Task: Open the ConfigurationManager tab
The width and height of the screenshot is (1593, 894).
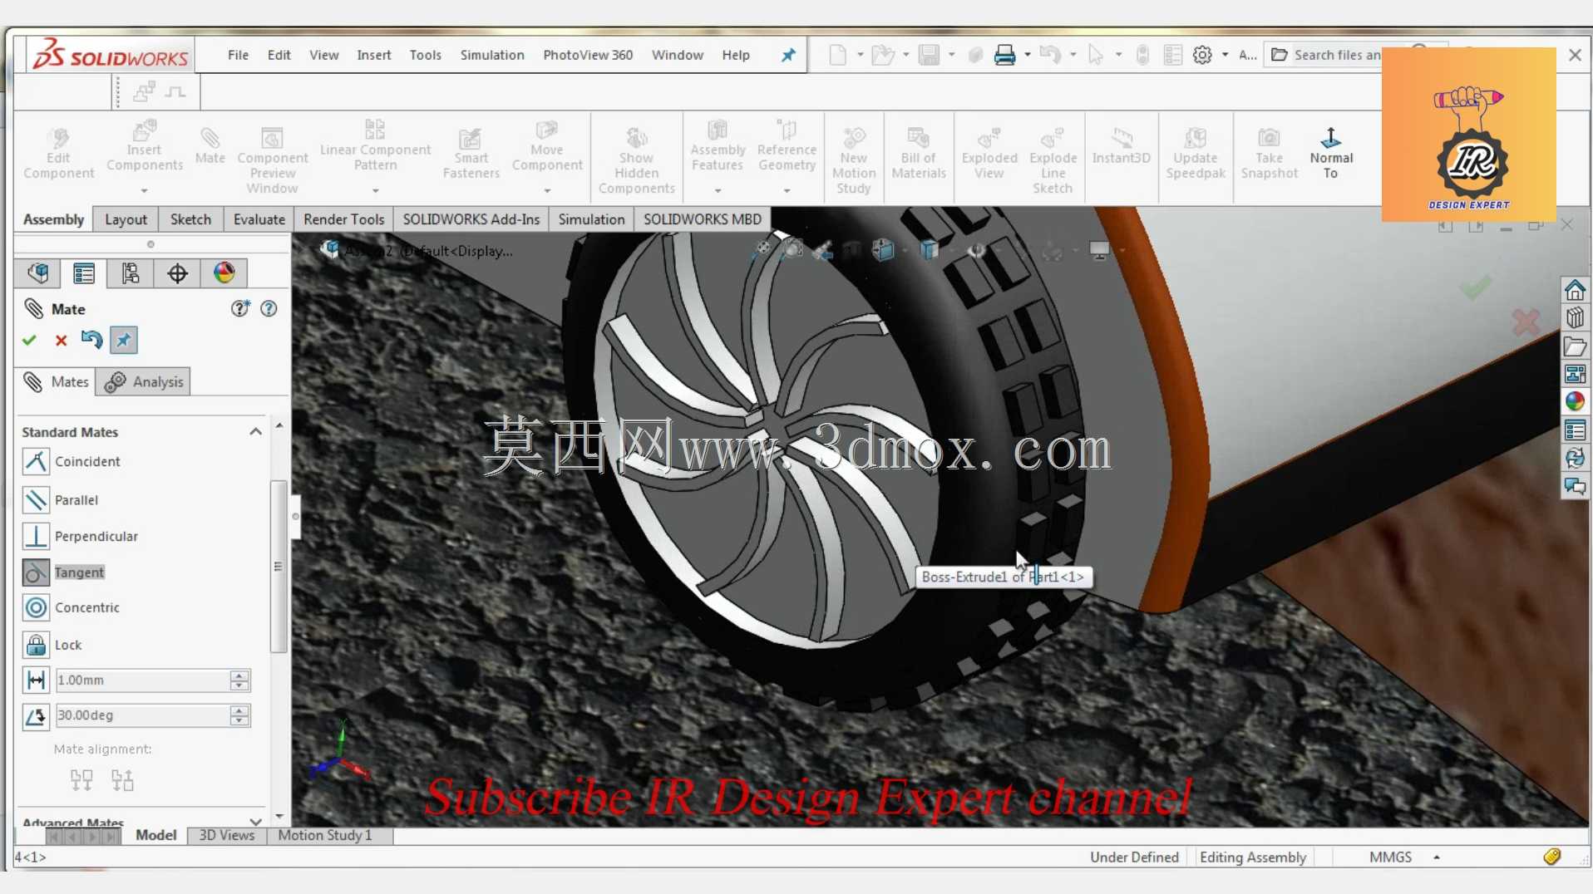Action: (x=131, y=273)
